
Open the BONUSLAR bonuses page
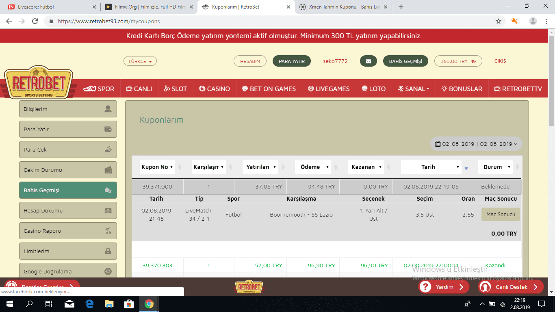click(462, 89)
